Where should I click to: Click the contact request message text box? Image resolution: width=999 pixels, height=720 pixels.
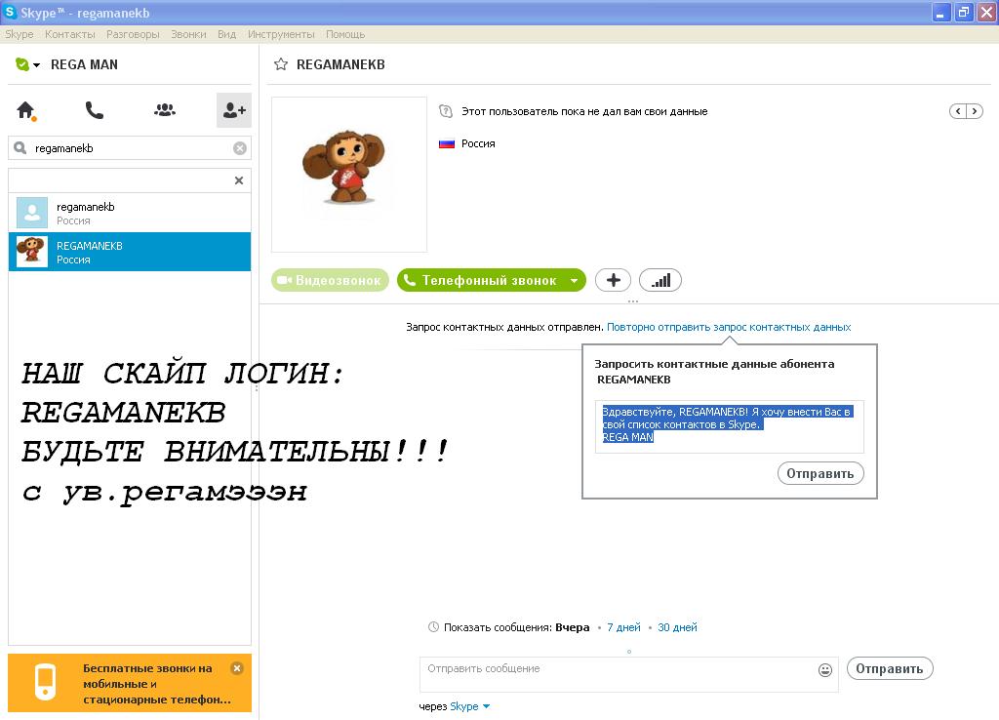click(730, 427)
